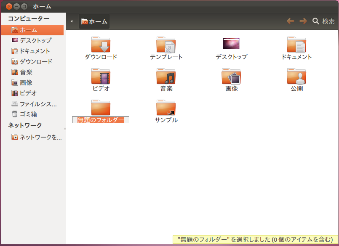The height and width of the screenshot is (246, 339).
Task: Click the small path bar left arrow
Action: tap(72, 21)
